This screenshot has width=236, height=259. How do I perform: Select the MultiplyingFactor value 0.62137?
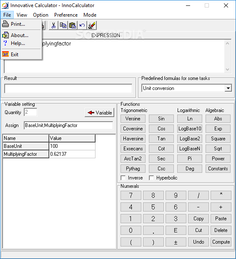(x=72, y=154)
